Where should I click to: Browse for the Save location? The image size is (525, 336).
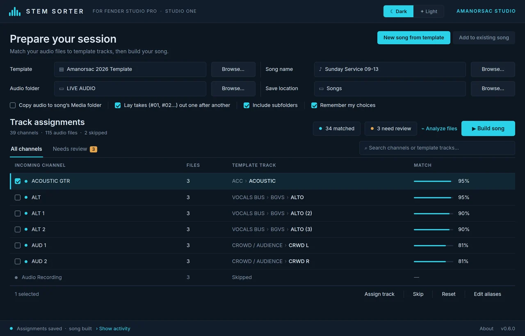coord(493,89)
